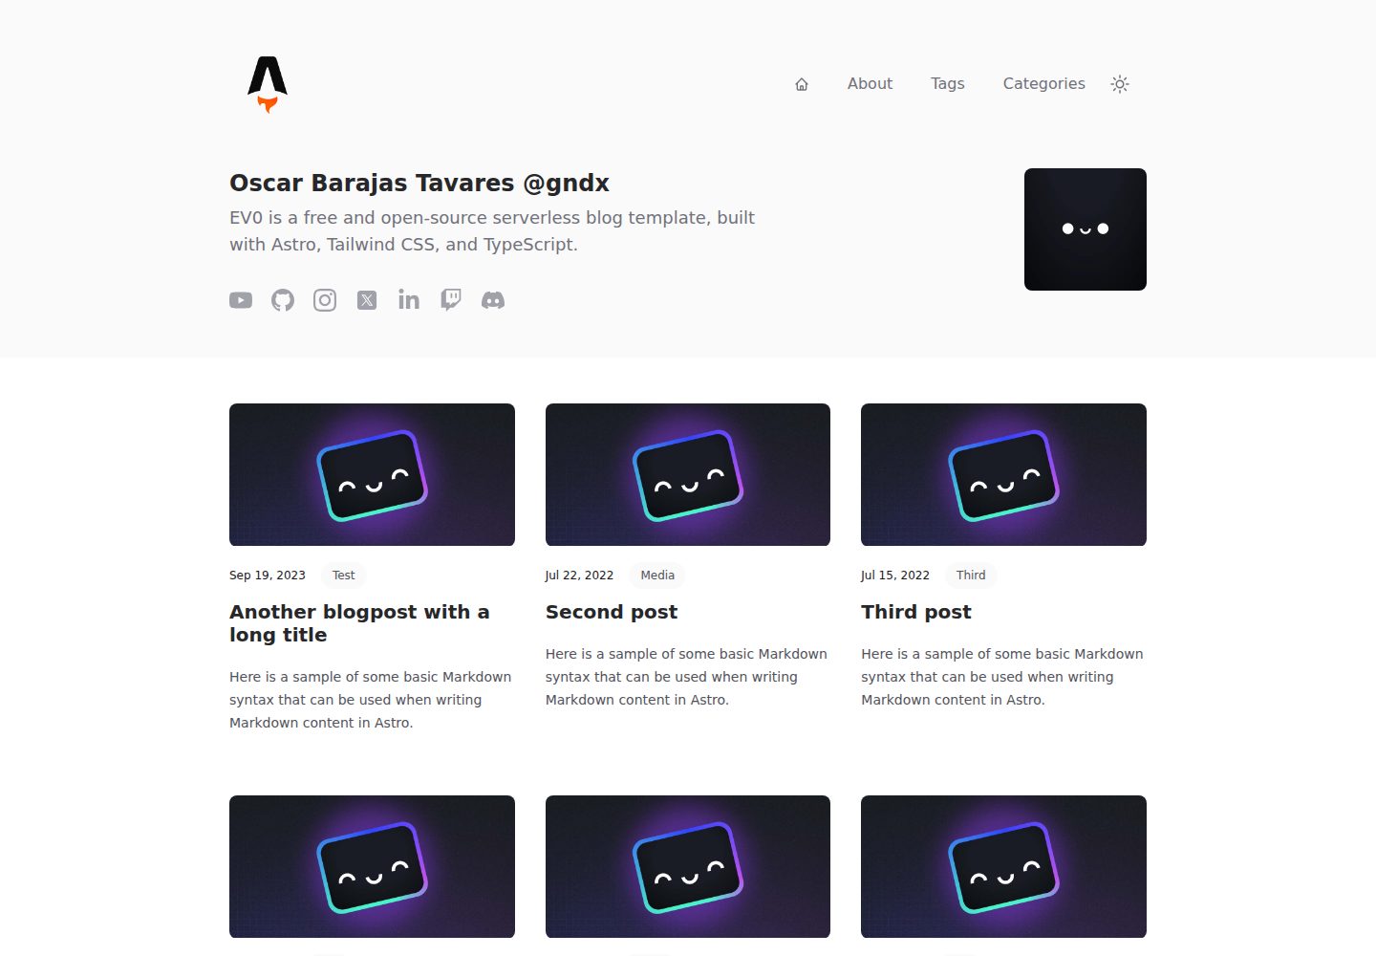This screenshot has width=1376, height=956.
Task: Click the excerpt under 'Third post'
Action: coord(1002,677)
